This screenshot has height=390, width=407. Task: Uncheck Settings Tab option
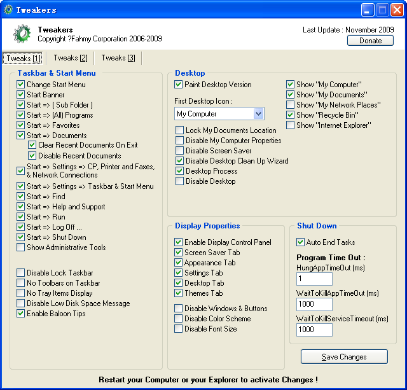coord(178,273)
